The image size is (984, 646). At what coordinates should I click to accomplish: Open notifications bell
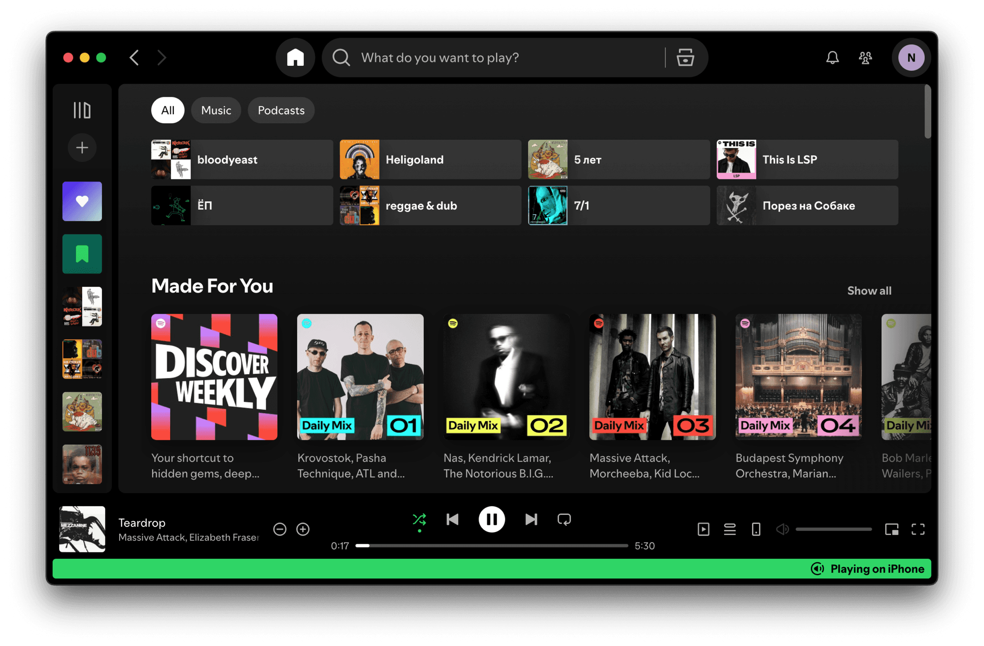[x=832, y=58]
